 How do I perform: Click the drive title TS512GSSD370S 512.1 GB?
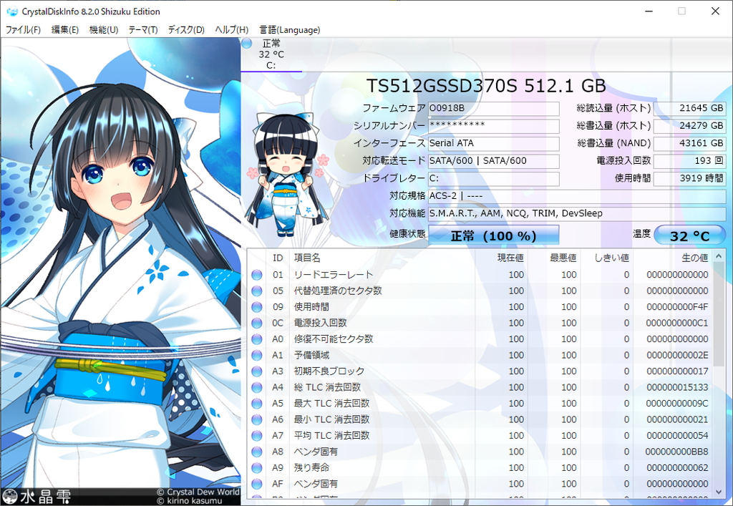tap(486, 86)
